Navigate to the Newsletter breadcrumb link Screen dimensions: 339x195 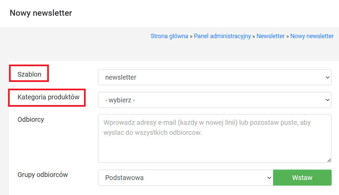click(x=270, y=36)
